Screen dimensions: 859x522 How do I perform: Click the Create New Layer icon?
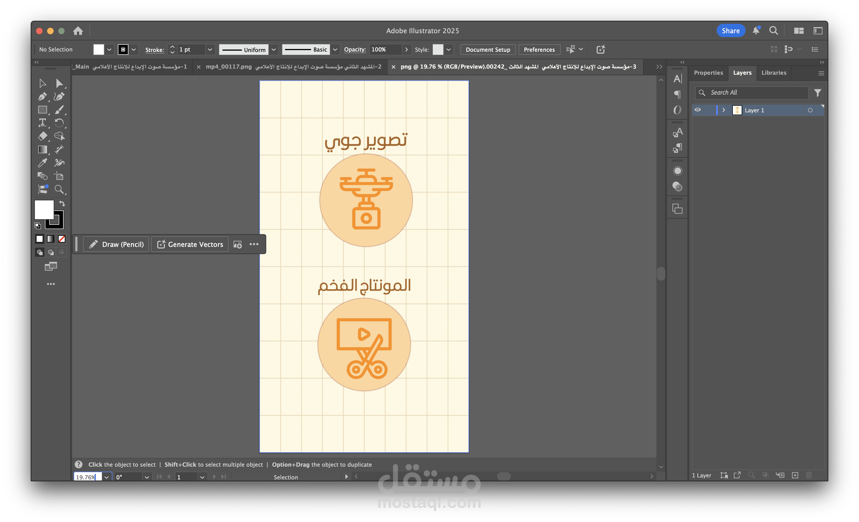click(795, 475)
